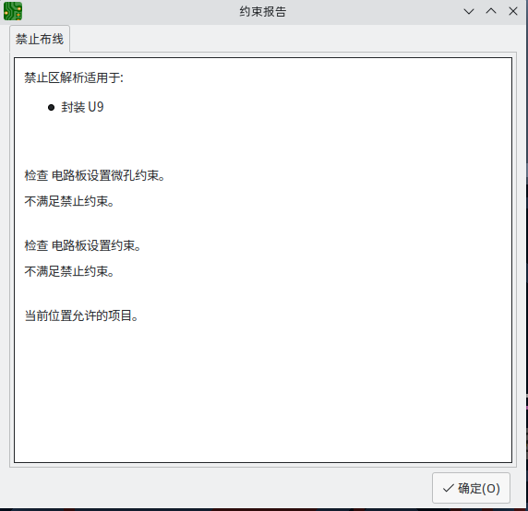Click the 检查 电路板设置约束 line
Screen dimensions: 528x511
pos(83,245)
